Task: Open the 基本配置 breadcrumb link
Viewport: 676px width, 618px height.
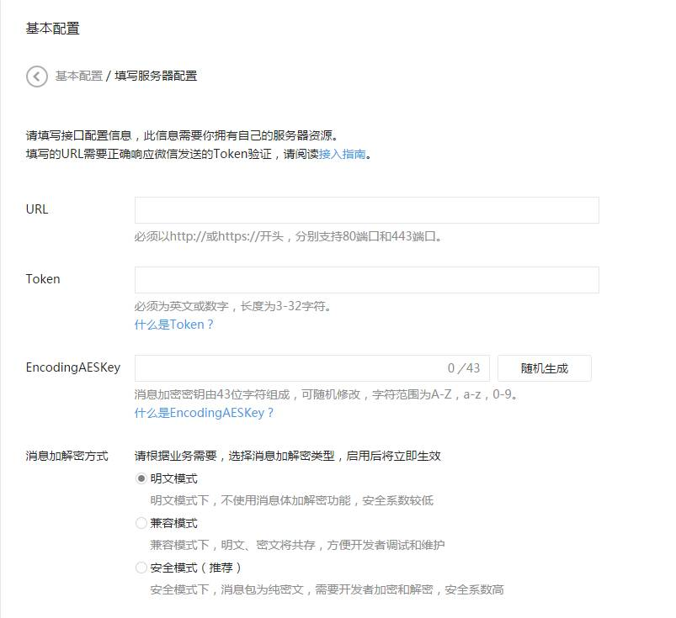Action: 78,76
